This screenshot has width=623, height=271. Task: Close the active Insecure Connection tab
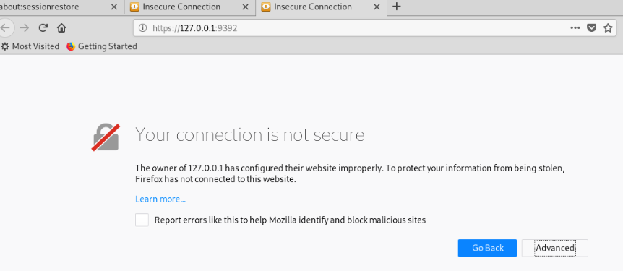[x=377, y=7]
